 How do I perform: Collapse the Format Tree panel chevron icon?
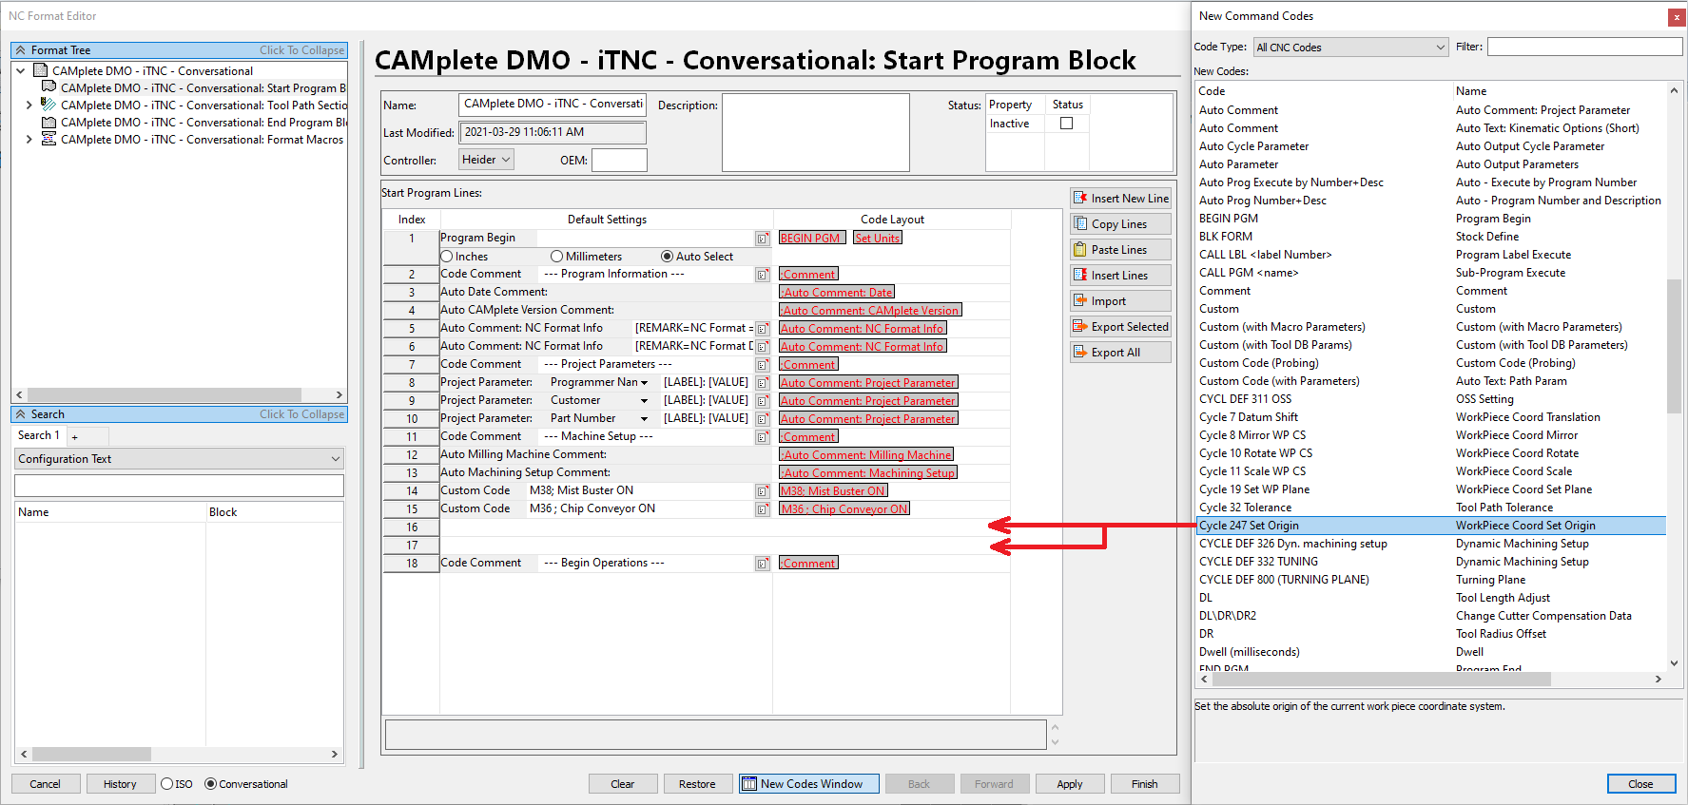pyautogui.click(x=21, y=50)
